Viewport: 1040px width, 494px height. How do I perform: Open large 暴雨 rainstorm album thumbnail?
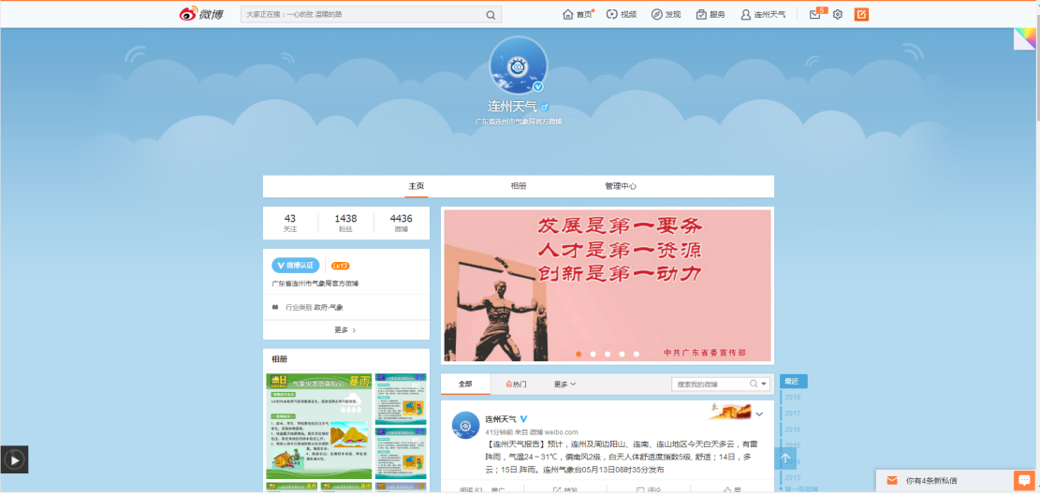[x=319, y=426]
